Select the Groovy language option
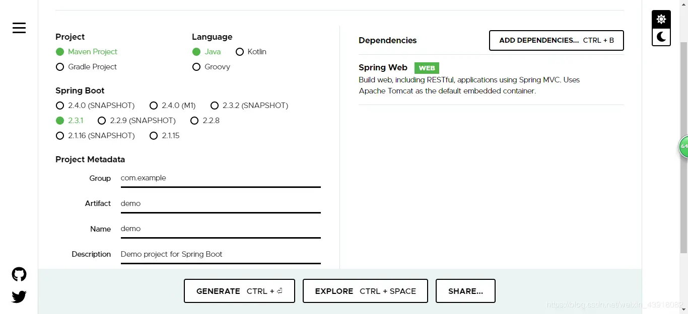This screenshot has width=688, height=314. [x=196, y=67]
